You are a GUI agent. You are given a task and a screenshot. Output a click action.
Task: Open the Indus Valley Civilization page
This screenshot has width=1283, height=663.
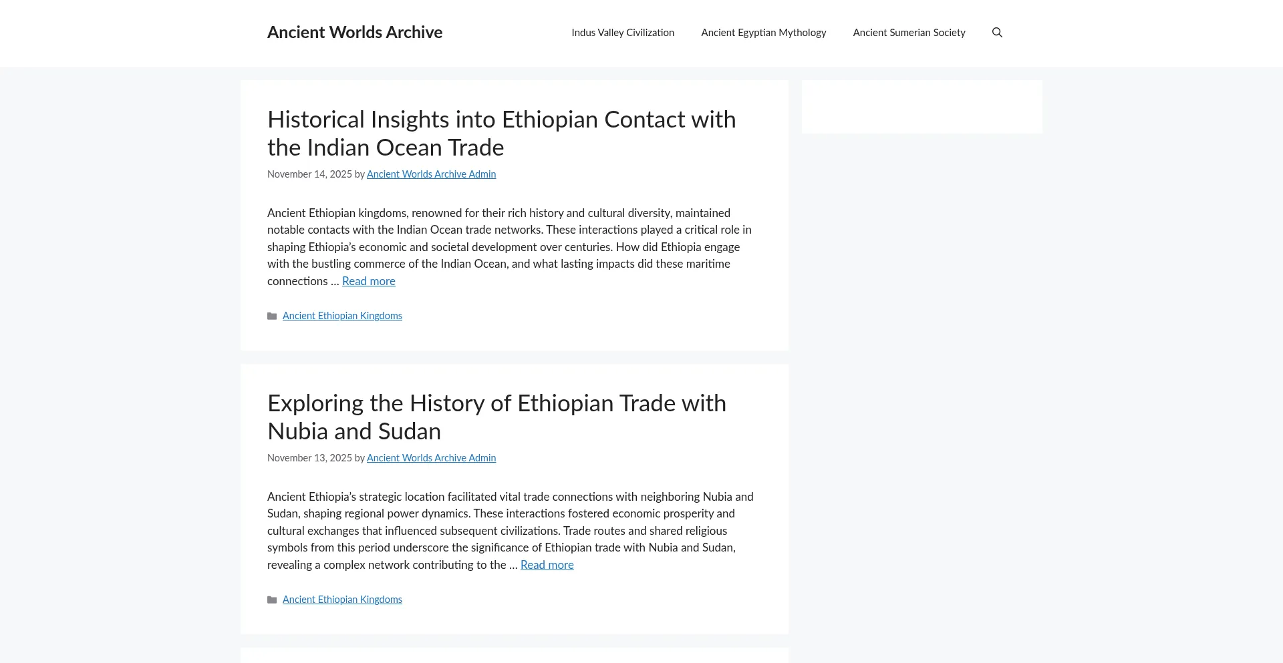click(x=622, y=32)
